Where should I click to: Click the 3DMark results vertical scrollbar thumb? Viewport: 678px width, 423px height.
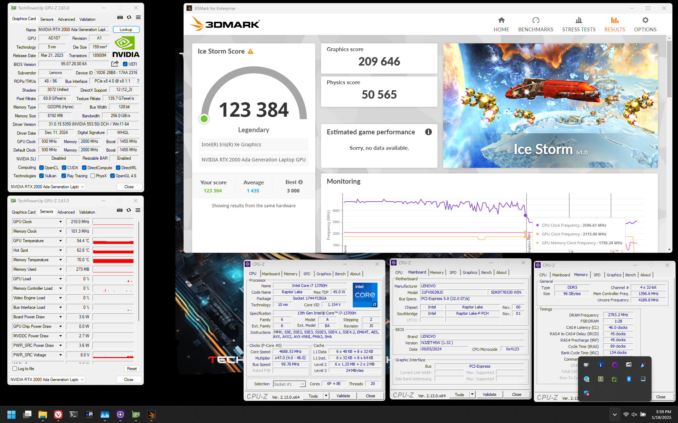pyautogui.click(x=669, y=69)
